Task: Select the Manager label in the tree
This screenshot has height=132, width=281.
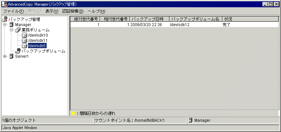Action: (23, 25)
